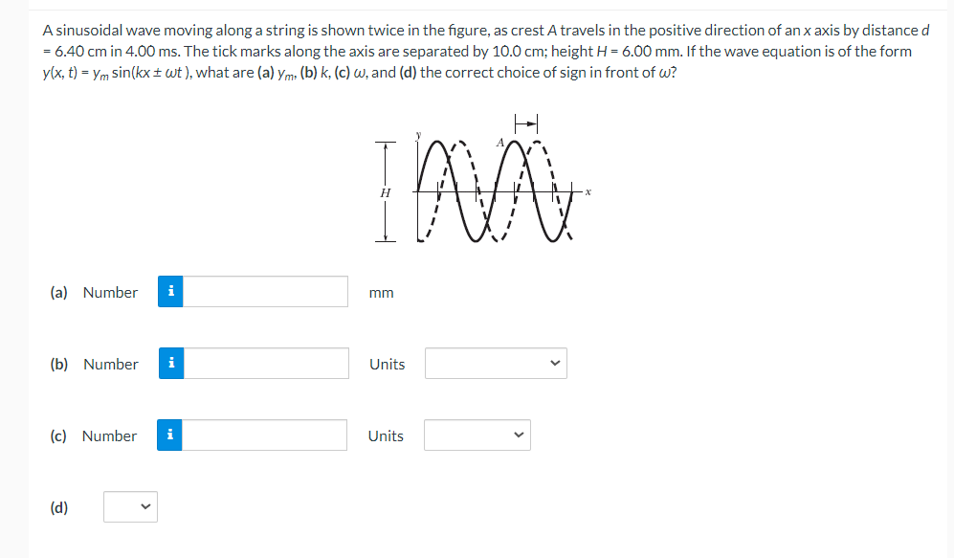
Task: Click the mm unit label
Action: pos(381,292)
